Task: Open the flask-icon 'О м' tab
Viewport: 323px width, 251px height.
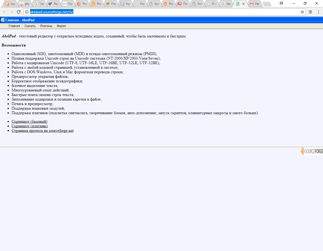Action: [x=211, y=4]
